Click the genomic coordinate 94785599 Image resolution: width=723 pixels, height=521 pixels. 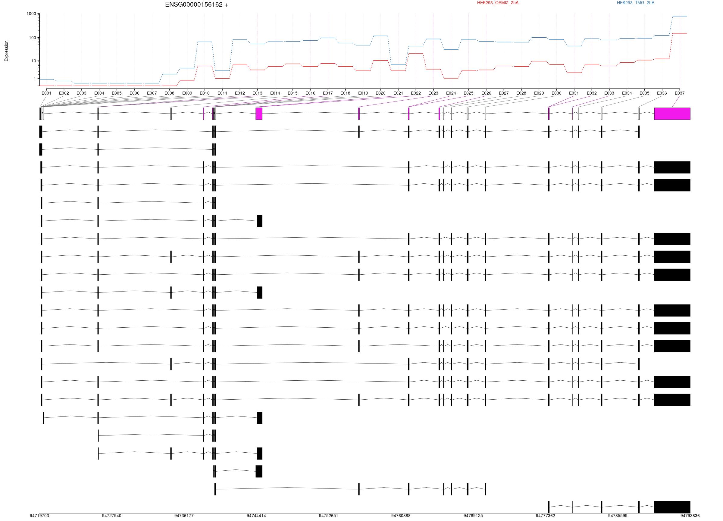point(618,516)
